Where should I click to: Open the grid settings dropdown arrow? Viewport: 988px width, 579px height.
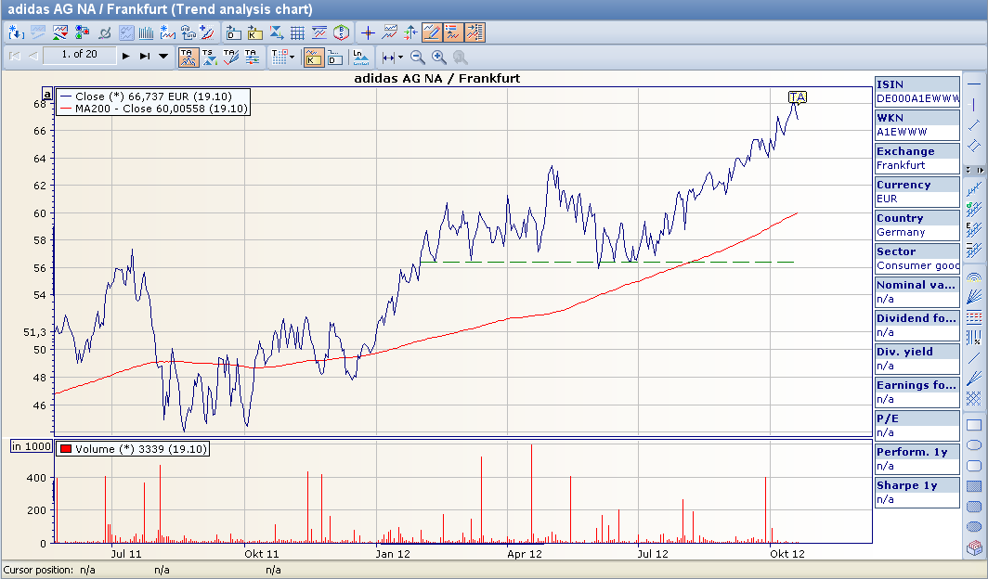pyautogui.click(x=292, y=57)
